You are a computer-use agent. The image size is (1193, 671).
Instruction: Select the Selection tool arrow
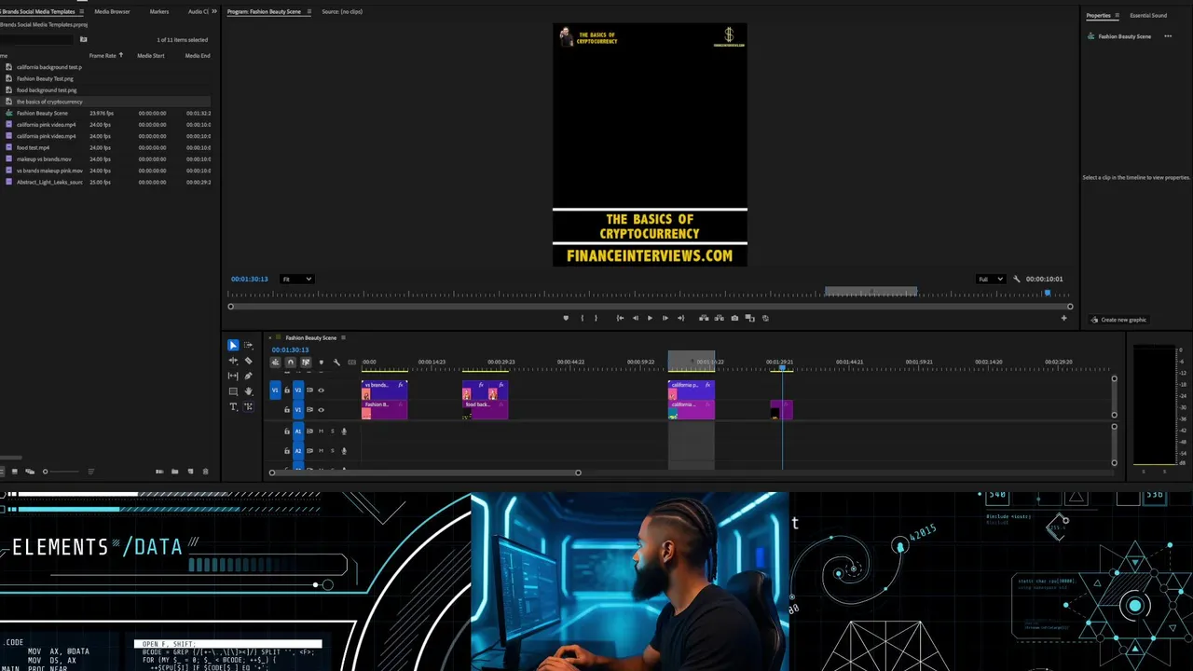(233, 345)
